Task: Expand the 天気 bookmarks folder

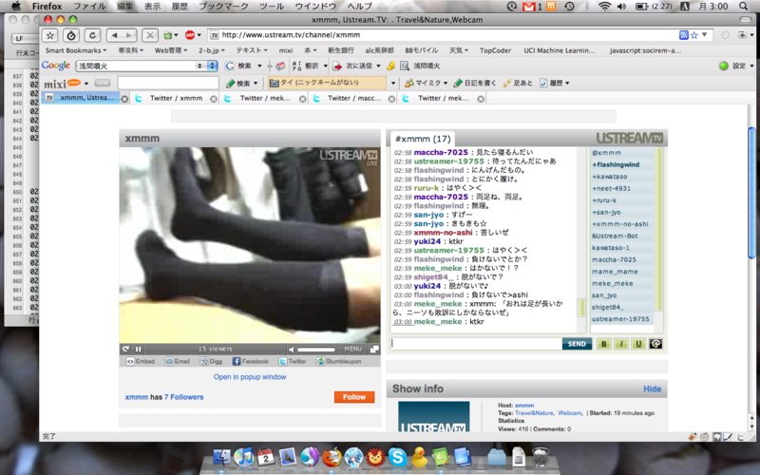Action: (459, 50)
